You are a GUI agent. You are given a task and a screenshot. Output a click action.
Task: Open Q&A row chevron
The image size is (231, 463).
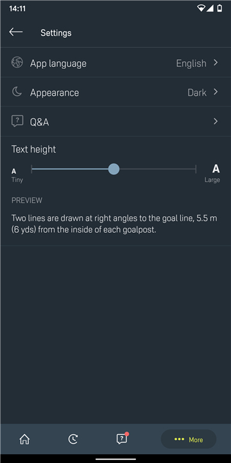click(216, 122)
